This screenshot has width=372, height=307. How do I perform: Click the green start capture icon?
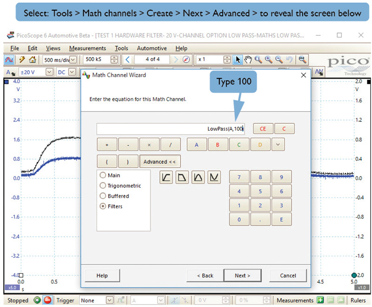(x=37, y=300)
